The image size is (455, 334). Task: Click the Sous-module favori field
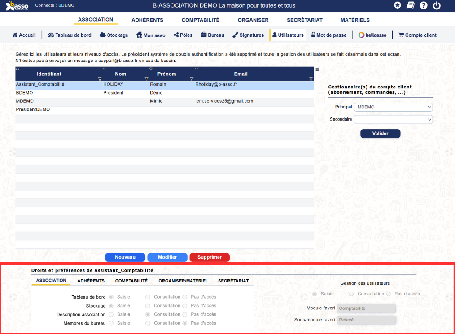pos(366,320)
